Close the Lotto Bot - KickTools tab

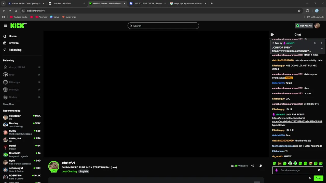84,4
